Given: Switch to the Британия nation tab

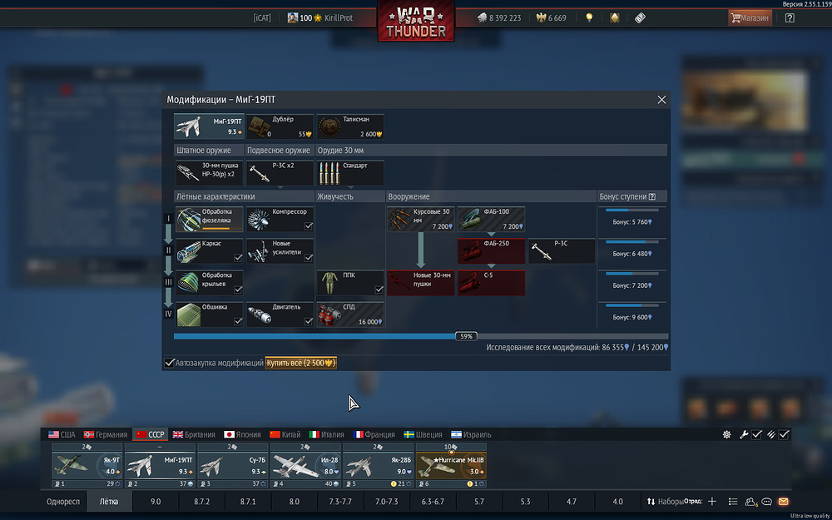Looking at the screenshot, I should point(194,434).
